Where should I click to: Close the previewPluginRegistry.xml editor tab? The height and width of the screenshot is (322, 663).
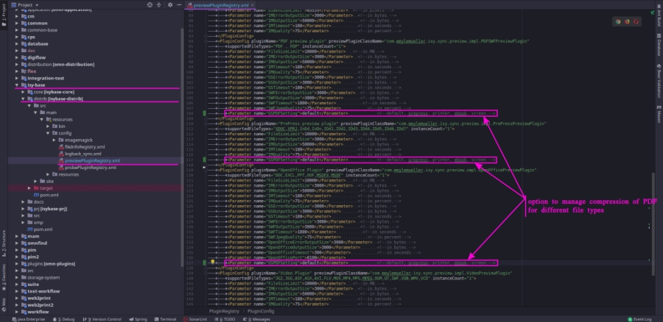(x=254, y=6)
